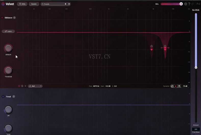The height and width of the screenshot is (135, 201).
Task: Open the help question mark
Action: 189,4
